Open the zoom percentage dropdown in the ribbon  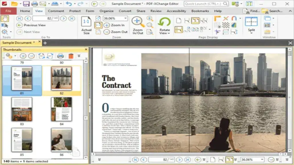coord(126,18)
